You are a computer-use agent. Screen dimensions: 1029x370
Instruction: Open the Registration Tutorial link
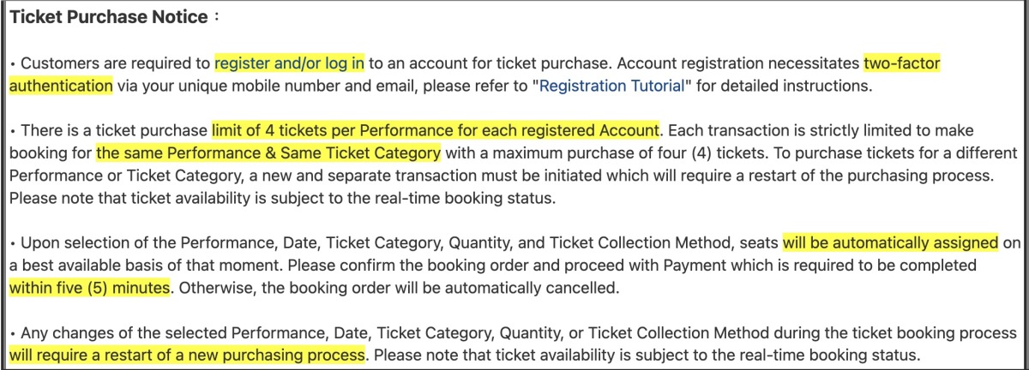click(x=611, y=86)
